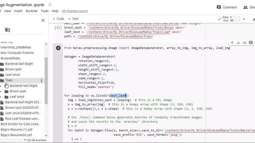Click the fill_mode='nearest' code line
Image resolution: width=255 pixels, height=143 pixels.
pyautogui.click(x=96, y=87)
